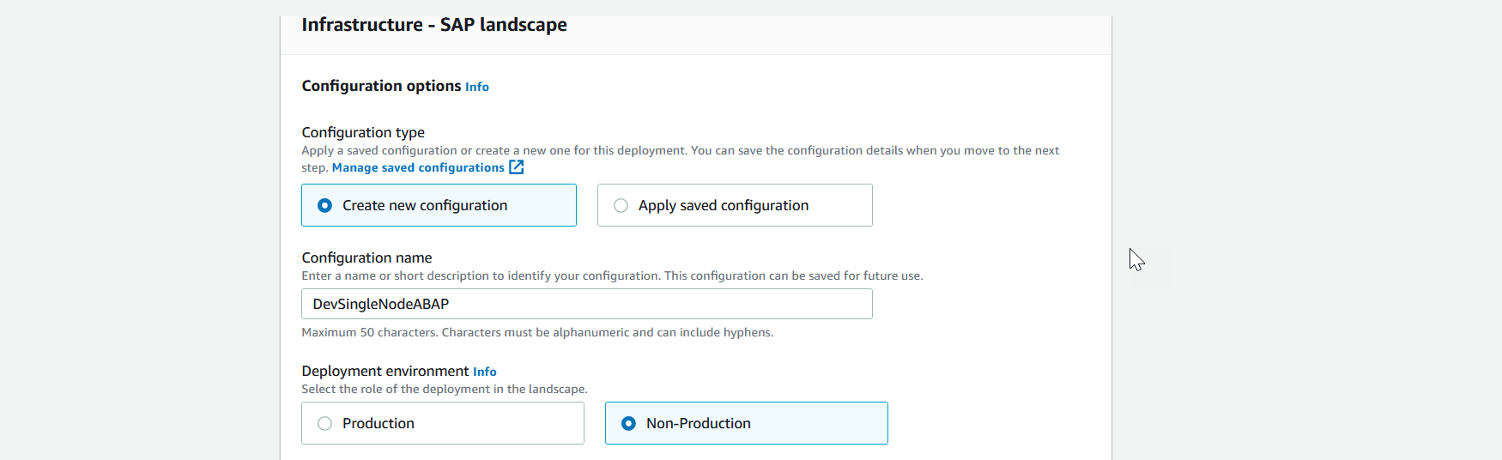1502x460 pixels.
Task: Click the Apply a saved configuration description sentence
Action: click(680, 151)
